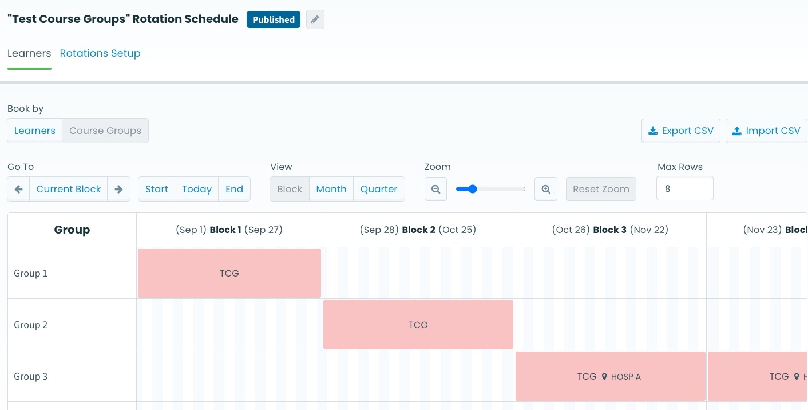The image size is (808, 410).
Task: Select Course Groups booking mode
Action: pyautogui.click(x=105, y=131)
